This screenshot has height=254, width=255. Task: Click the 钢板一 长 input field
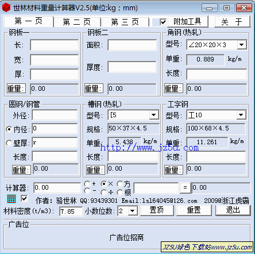(x=55, y=45)
